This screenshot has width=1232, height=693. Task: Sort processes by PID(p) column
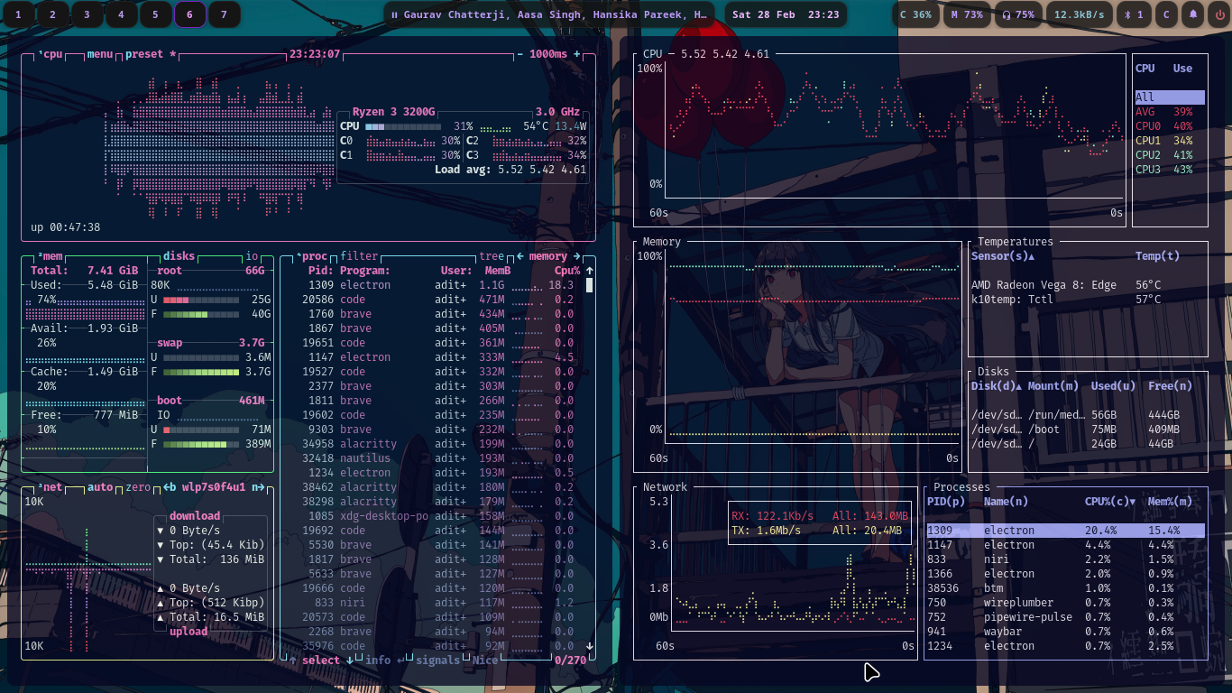coord(946,502)
